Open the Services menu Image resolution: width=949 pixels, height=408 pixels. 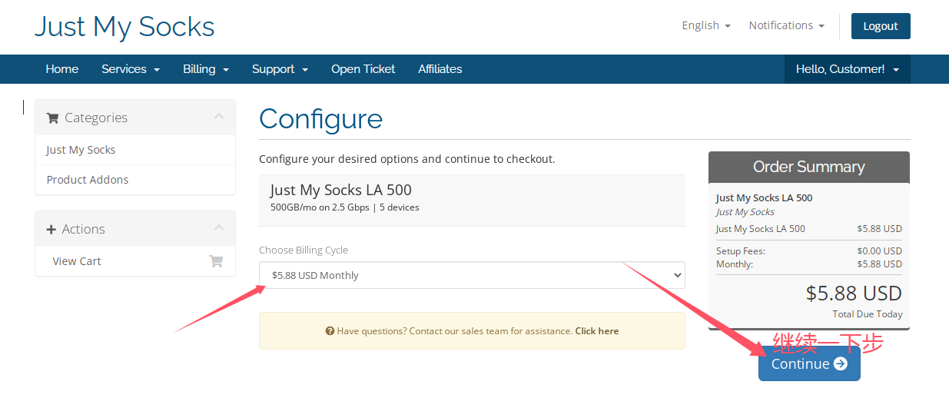click(131, 69)
